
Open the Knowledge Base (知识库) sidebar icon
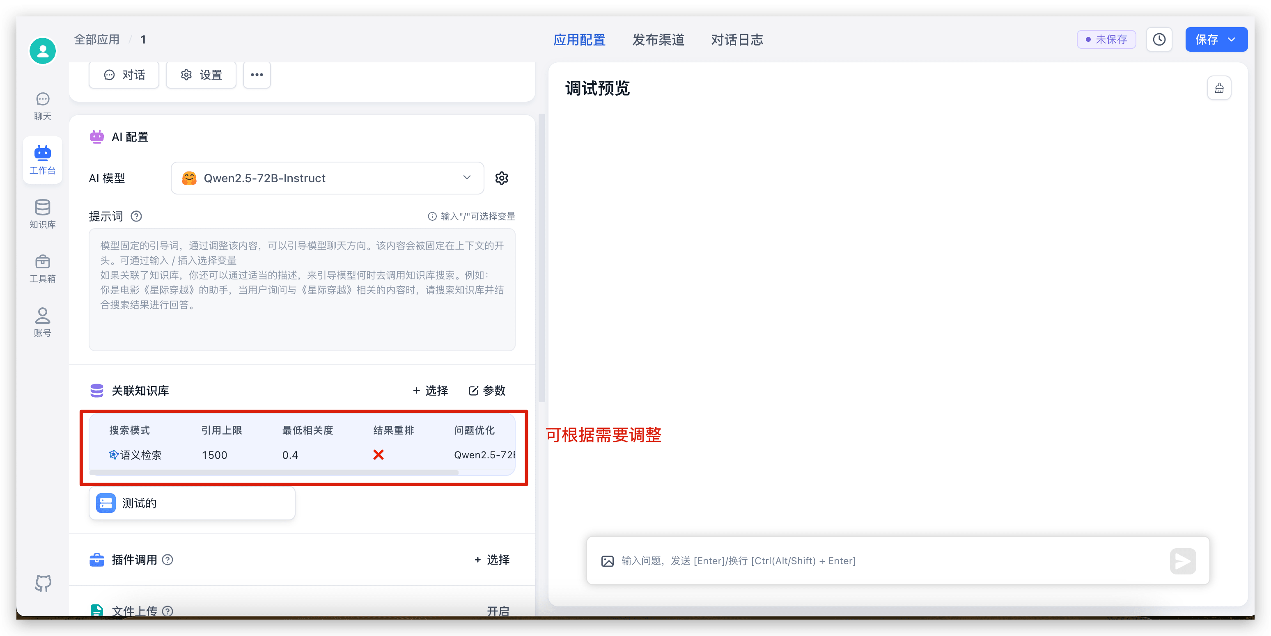pos(42,214)
